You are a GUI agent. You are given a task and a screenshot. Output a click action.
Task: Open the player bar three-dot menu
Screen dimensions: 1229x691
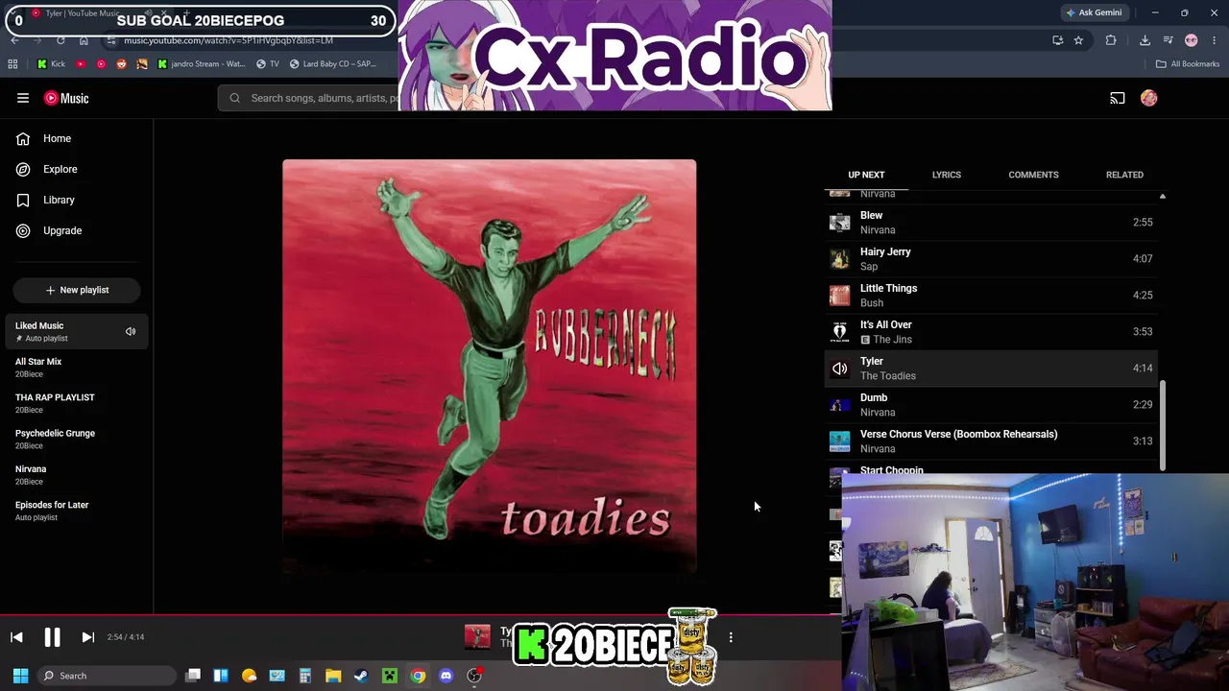(731, 637)
